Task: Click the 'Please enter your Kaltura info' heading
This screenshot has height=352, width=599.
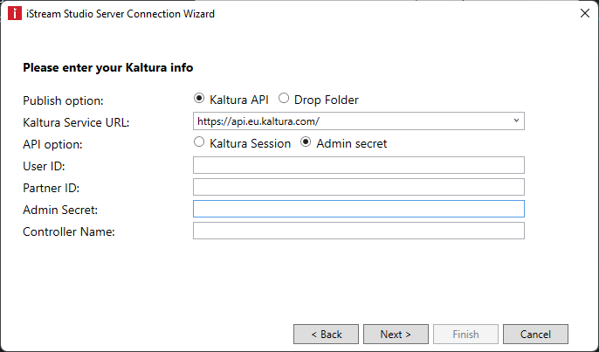Action: [x=108, y=67]
